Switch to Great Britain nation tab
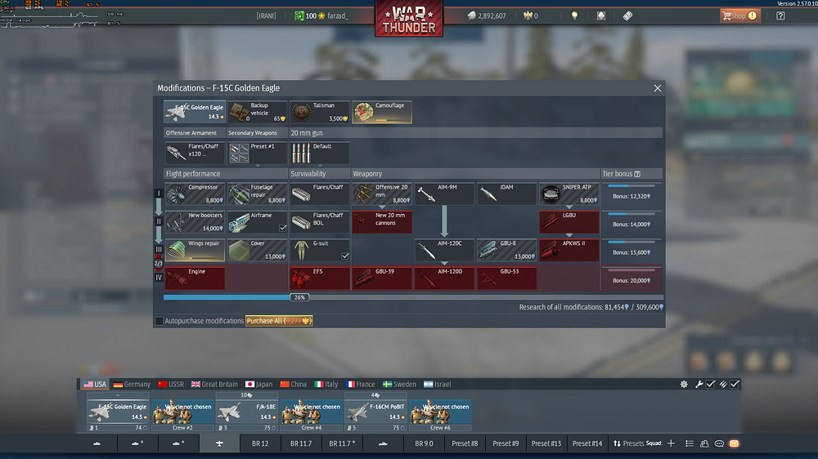This screenshot has width=818, height=459. point(213,384)
